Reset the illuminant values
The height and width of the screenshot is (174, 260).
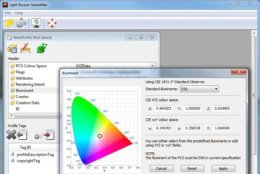[x=192, y=169]
